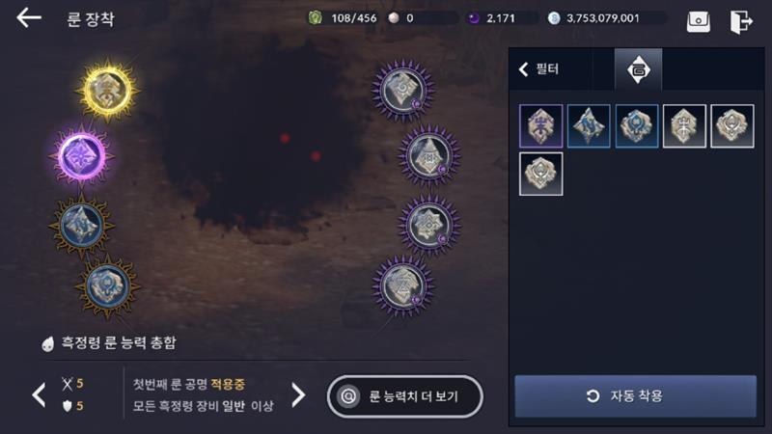Tap the top-right purple-spiked rune slot
772x434 pixels.
point(402,91)
